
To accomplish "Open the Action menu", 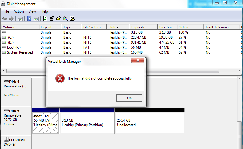I will click(x=19, y=11).
